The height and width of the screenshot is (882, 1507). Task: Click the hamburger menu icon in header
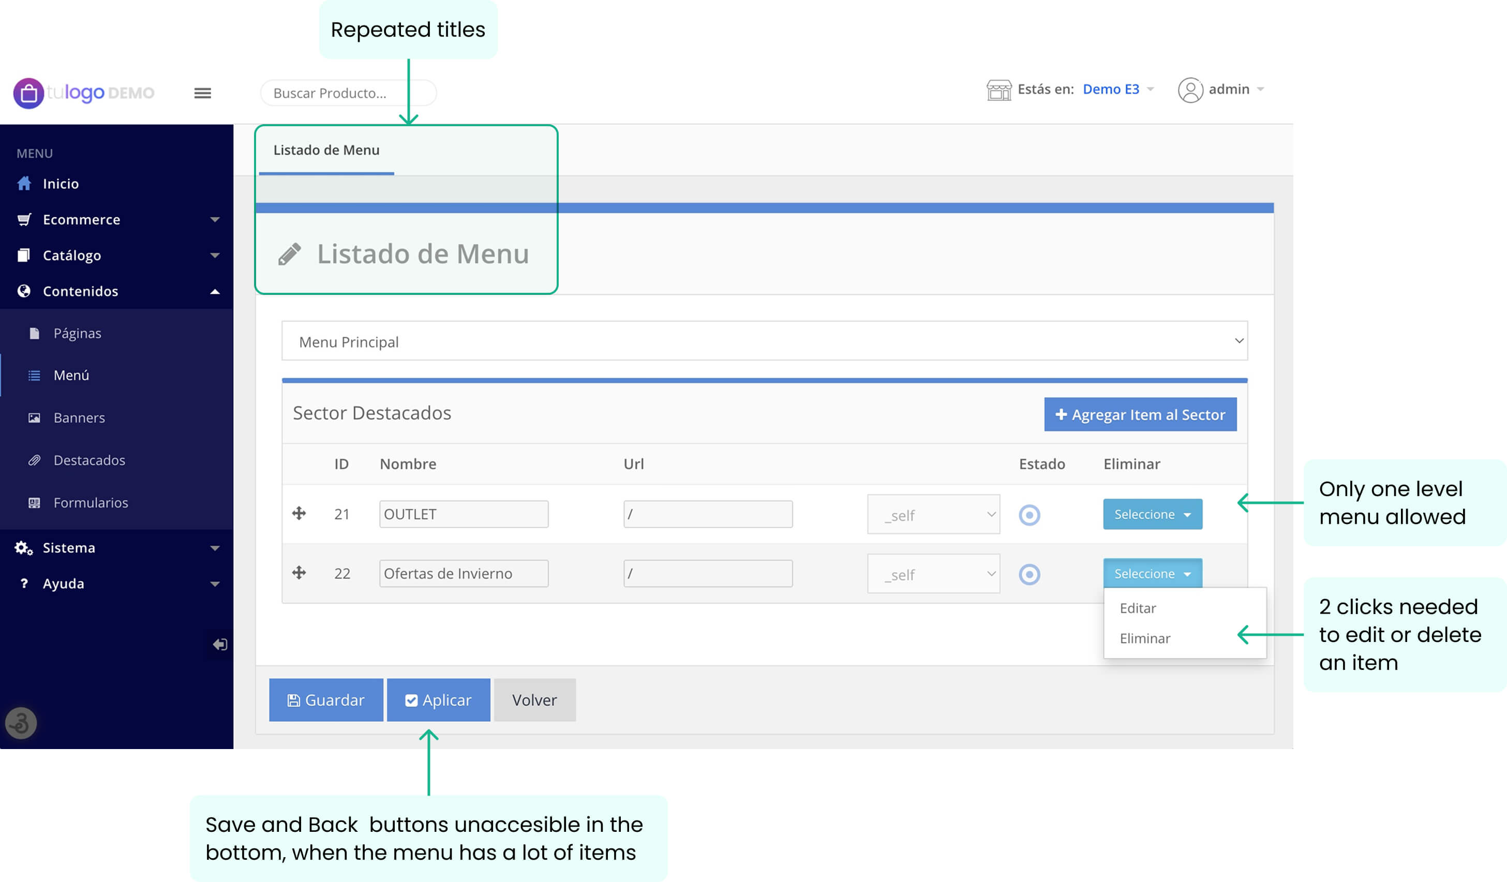[x=202, y=93]
